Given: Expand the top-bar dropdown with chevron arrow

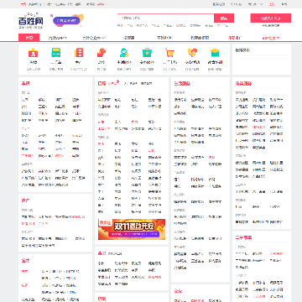Looking at the screenshot, I should 255,4.
